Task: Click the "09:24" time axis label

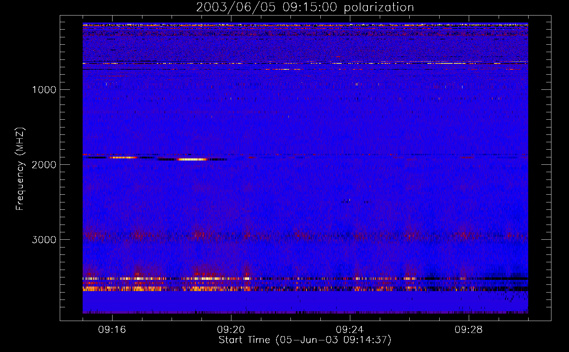Action: (350, 330)
